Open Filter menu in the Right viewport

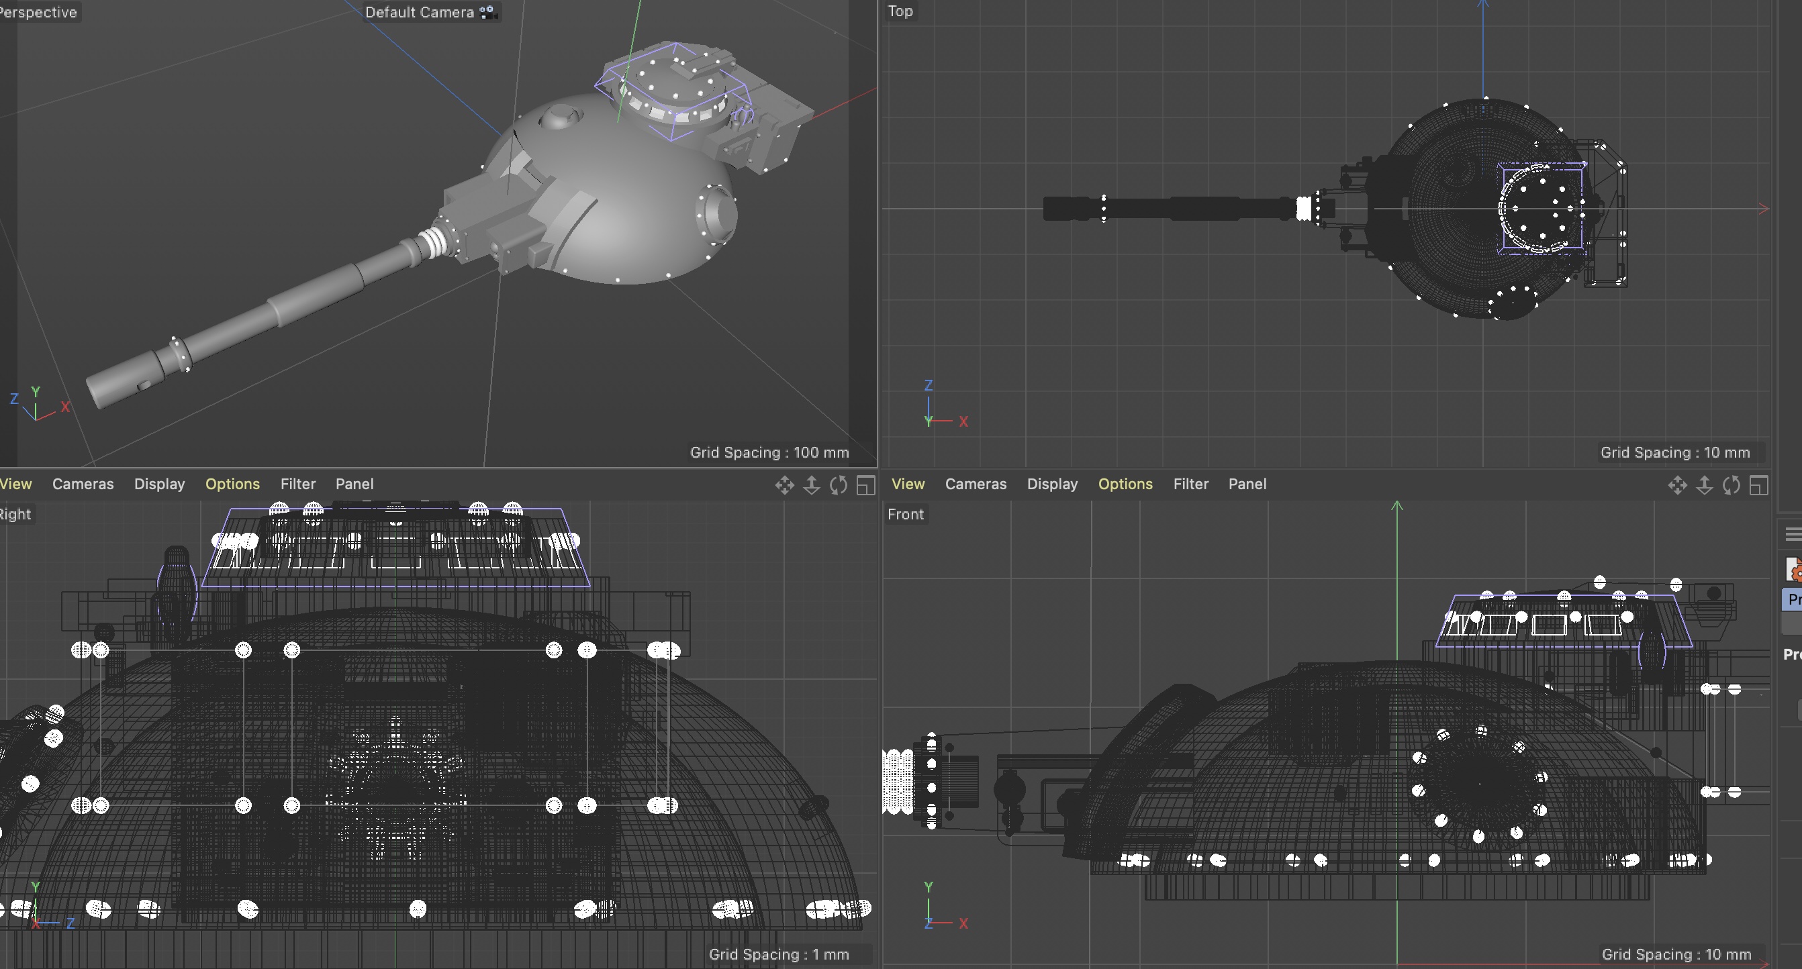[298, 484]
